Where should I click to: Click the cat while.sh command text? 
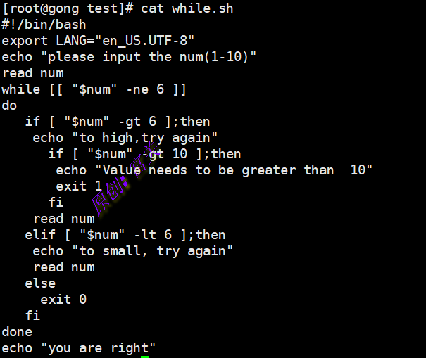pyautogui.click(x=187, y=8)
